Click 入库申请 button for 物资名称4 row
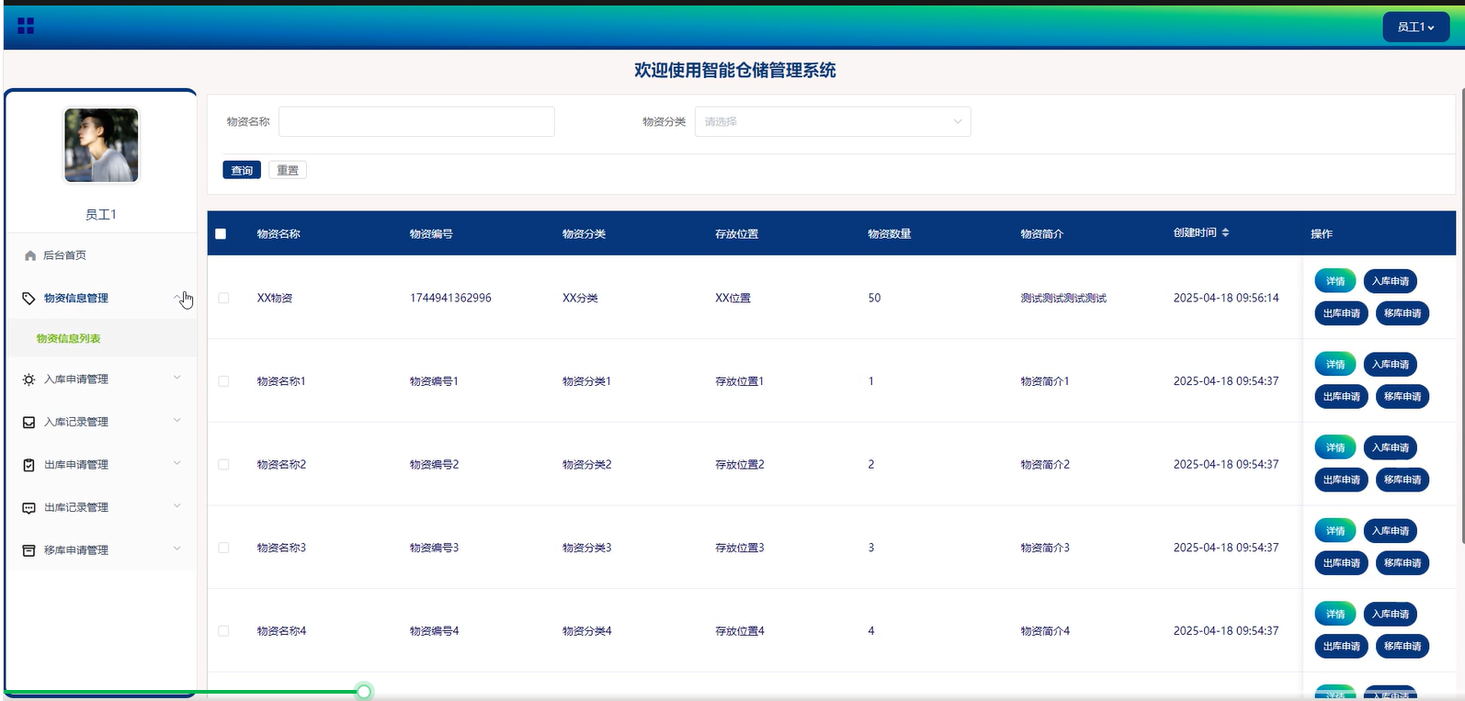The image size is (1465, 701). tap(1391, 614)
